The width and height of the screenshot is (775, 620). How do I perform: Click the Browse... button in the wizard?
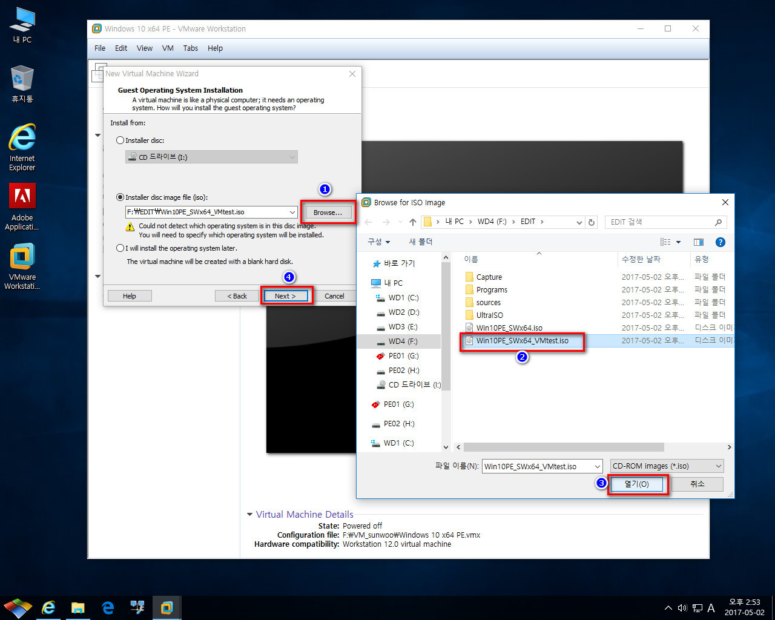click(328, 213)
